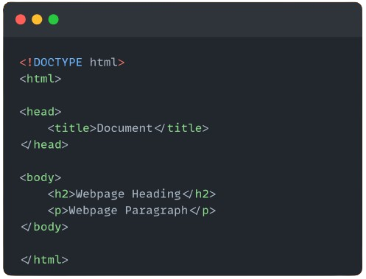Click the closing head tag
The image size is (366, 279).
click(44, 144)
